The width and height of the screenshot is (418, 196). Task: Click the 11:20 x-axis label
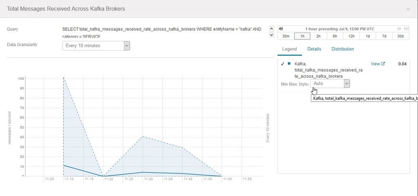click(x=109, y=179)
